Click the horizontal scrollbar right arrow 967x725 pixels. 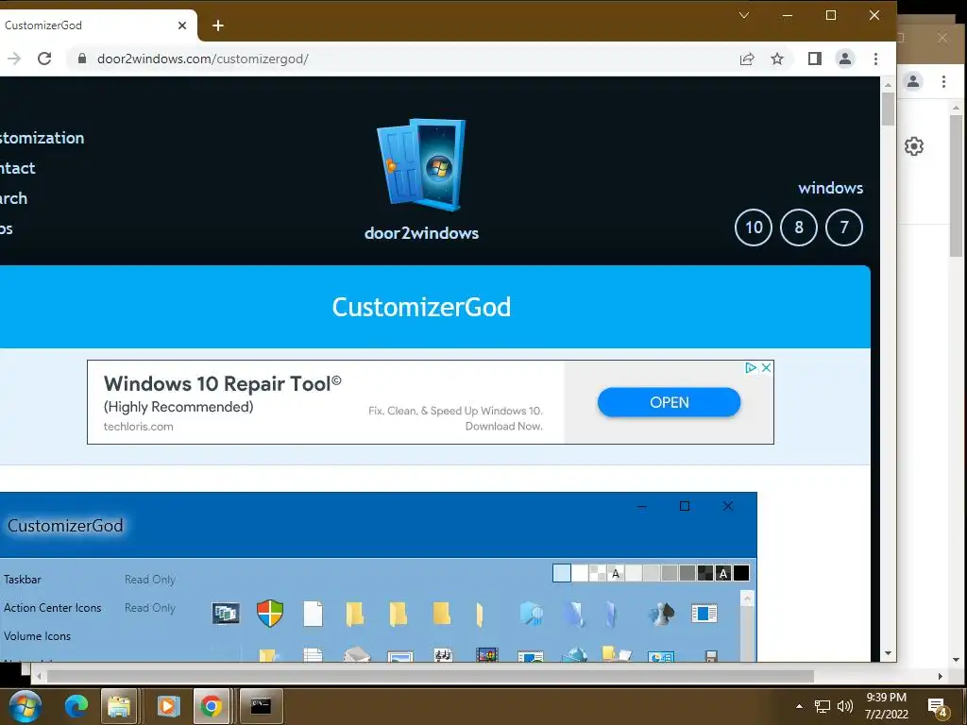point(940,676)
